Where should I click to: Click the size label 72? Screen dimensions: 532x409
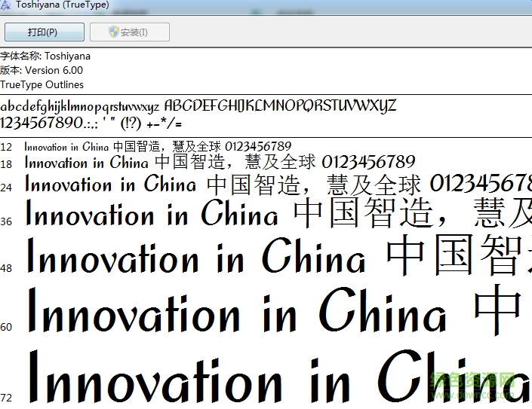(x=6, y=398)
